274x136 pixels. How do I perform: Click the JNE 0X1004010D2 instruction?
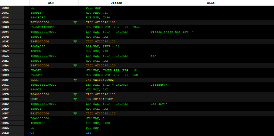[x=100, y=80]
